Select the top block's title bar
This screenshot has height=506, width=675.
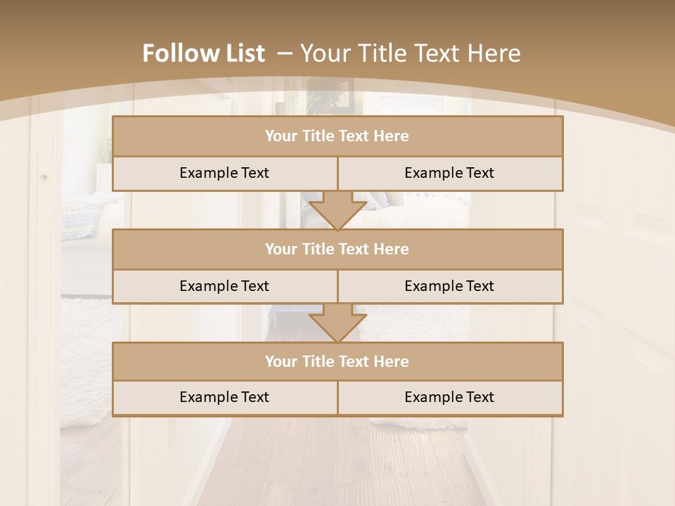pyautogui.click(x=337, y=136)
